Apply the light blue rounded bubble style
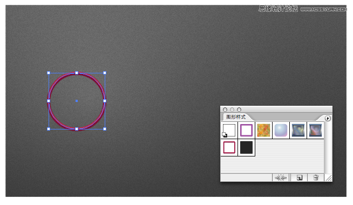The height and width of the screenshot is (205, 353). point(281,131)
